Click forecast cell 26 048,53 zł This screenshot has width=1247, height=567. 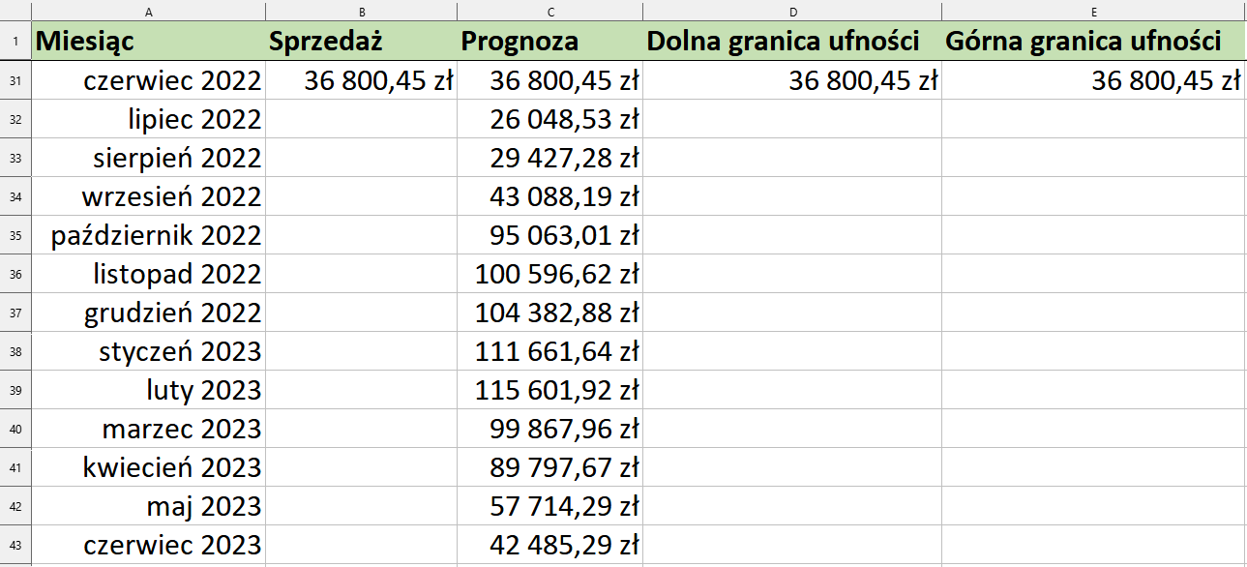(x=550, y=119)
